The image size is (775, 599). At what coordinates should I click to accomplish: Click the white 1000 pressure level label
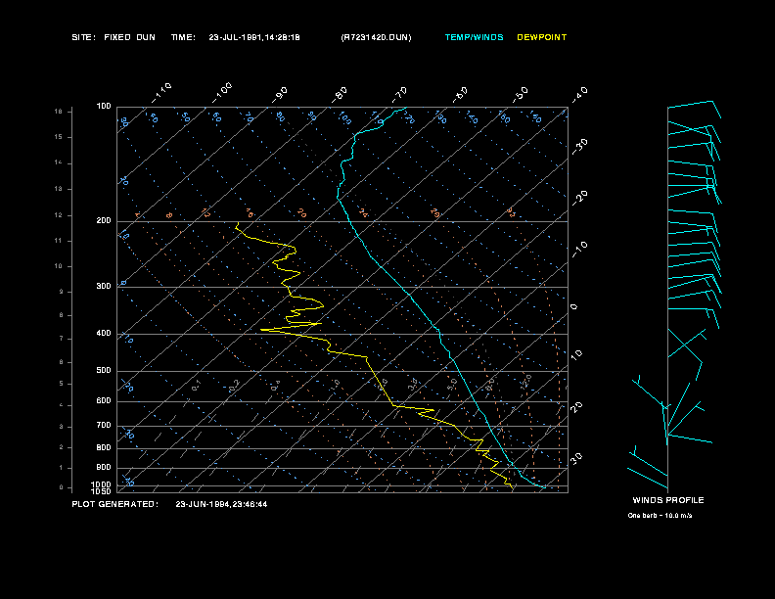(102, 484)
